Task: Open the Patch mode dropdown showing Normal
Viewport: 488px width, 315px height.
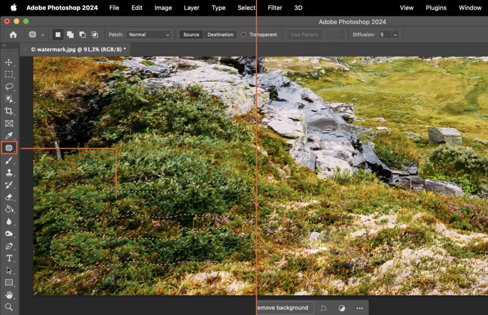Action: point(149,34)
